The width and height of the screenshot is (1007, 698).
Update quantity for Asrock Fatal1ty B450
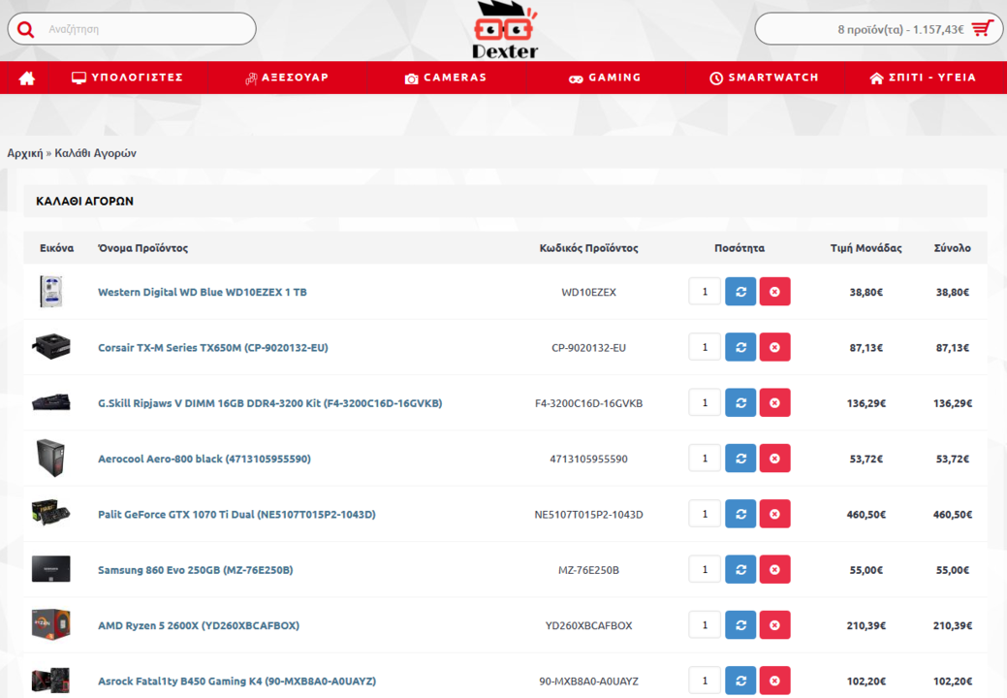[740, 681]
